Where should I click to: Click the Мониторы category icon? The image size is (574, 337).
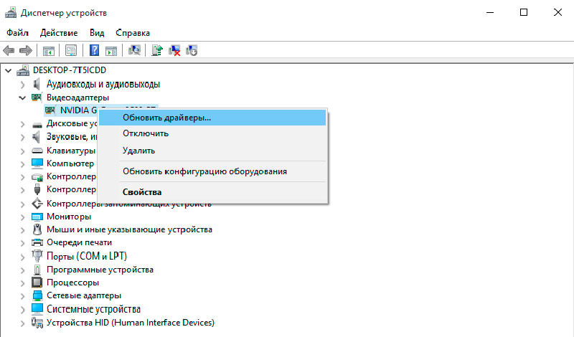click(37, 217)
